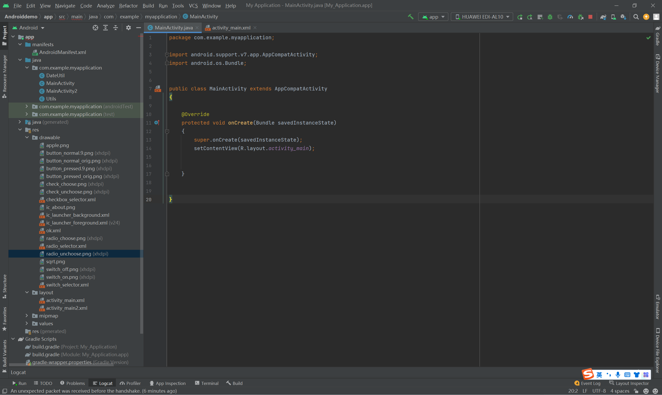
Task: Open the Refactor menu
Action: pos(128,6)
